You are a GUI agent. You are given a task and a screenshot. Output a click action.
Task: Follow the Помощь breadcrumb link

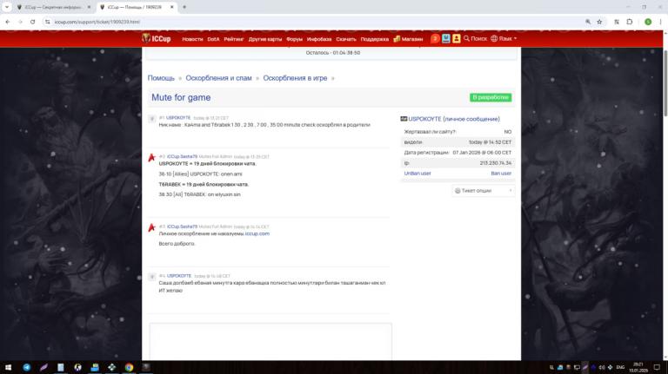(161, 78)
